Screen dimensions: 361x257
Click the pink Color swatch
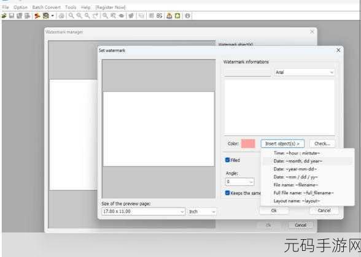pyautogui.click(x=248, y=144)
